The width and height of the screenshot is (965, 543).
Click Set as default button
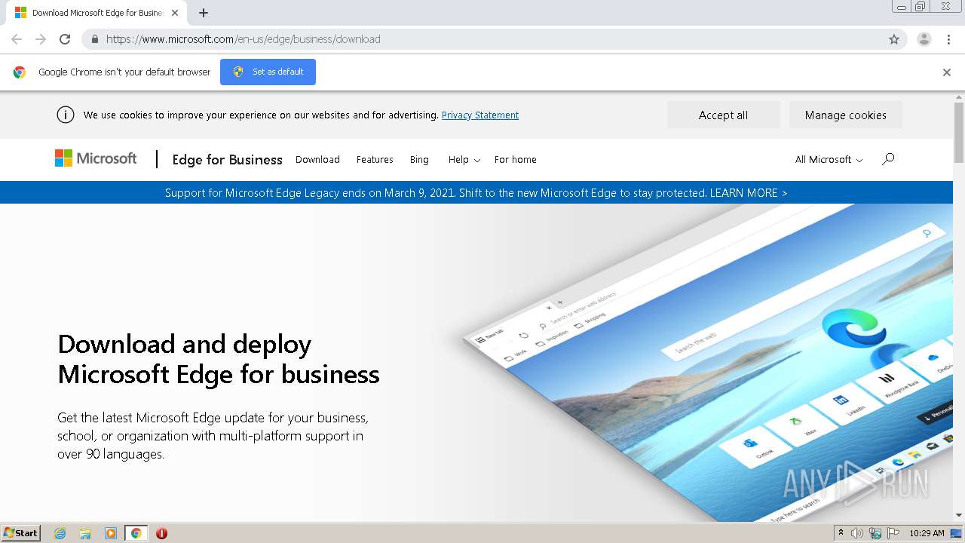click(x=268, y=72)
